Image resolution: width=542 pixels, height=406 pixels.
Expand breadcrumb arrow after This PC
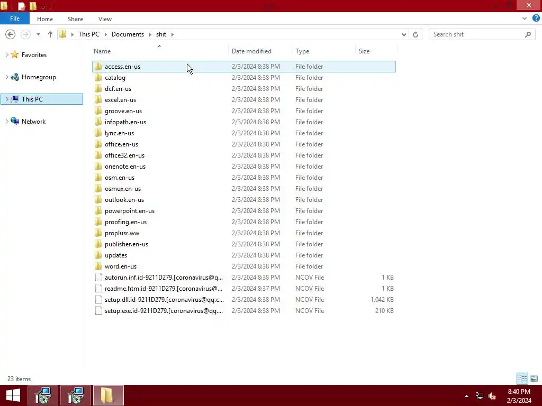[105, 34]
